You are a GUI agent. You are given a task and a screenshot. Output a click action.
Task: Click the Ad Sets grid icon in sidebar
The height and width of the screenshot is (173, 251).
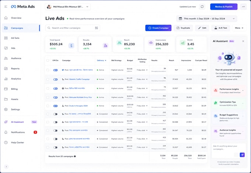(6, 38)
